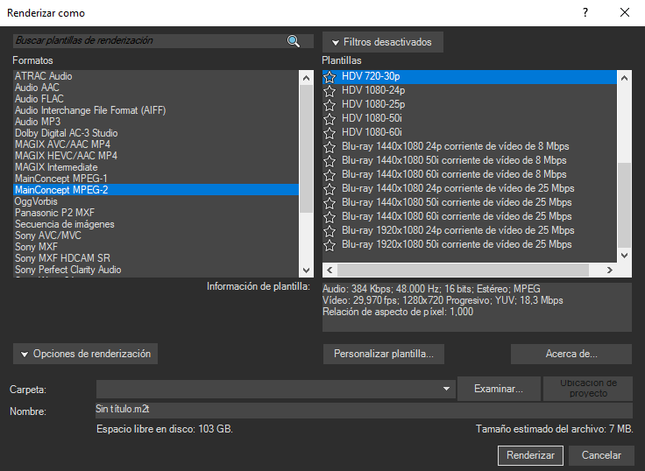Select Sony AVC/MVC format
645x471 pixels.
[x=156, y=235]
